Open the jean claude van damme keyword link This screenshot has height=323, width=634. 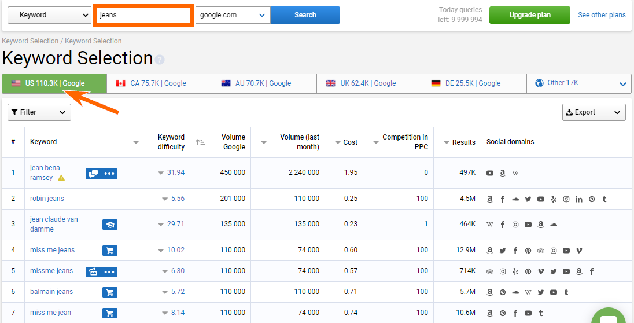tap(54, 224)
